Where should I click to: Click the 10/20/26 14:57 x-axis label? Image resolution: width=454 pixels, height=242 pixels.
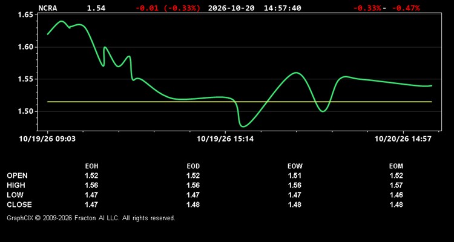(x=403, y=139)
